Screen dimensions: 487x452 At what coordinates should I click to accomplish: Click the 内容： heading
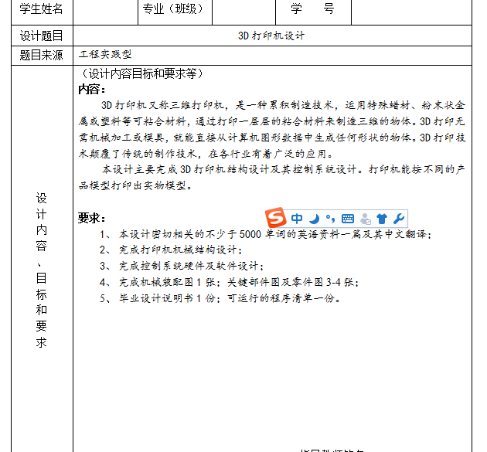92,90
